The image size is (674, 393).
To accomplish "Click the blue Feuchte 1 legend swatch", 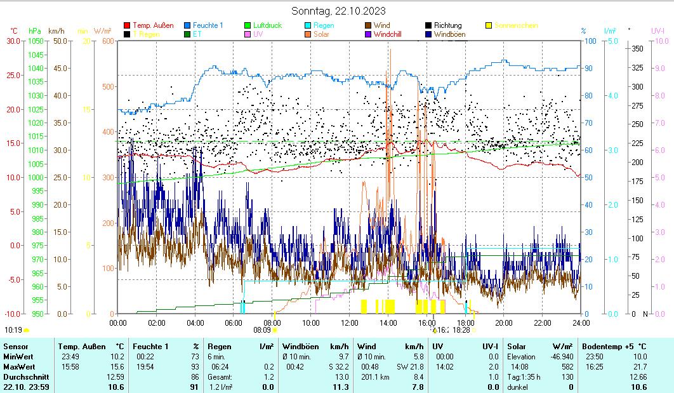I will [x=188, y=26].
